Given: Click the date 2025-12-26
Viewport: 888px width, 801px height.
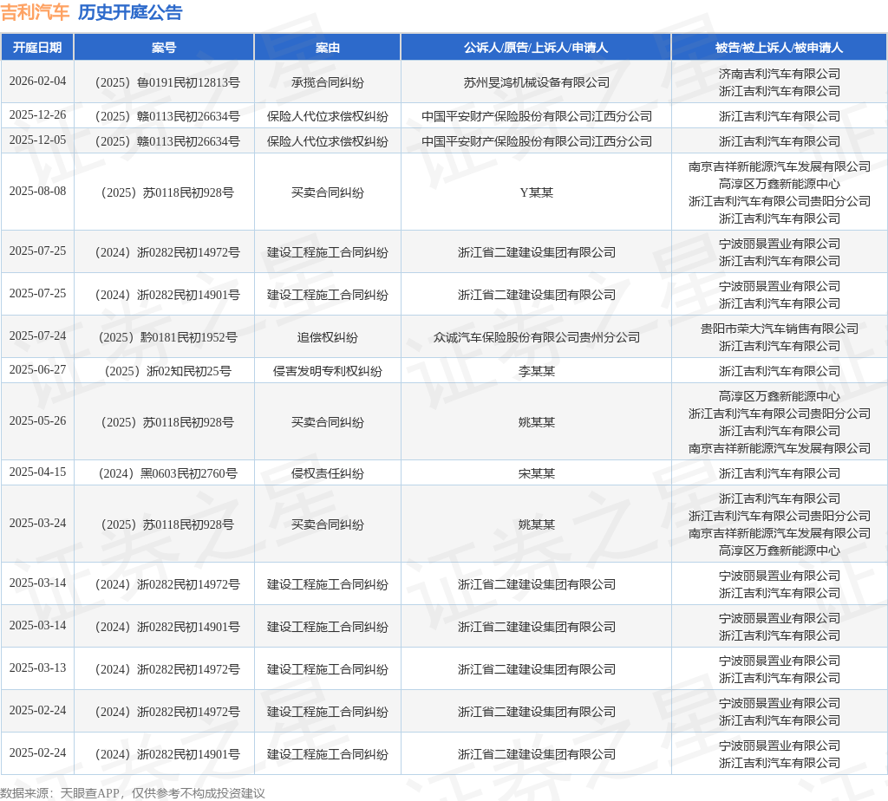Looking at the screenshot, I should click(37, 115).
